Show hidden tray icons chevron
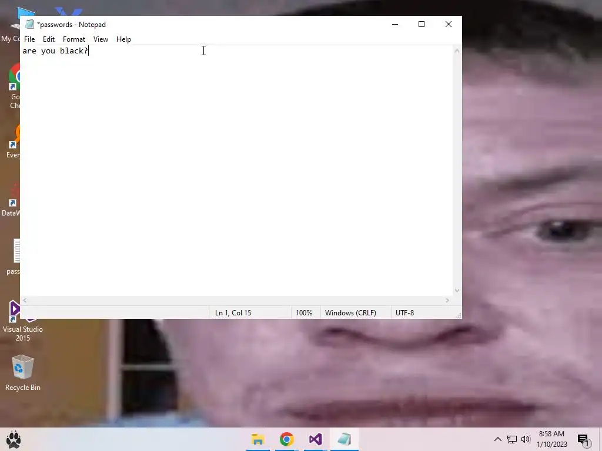 click(x=497, y=439)
